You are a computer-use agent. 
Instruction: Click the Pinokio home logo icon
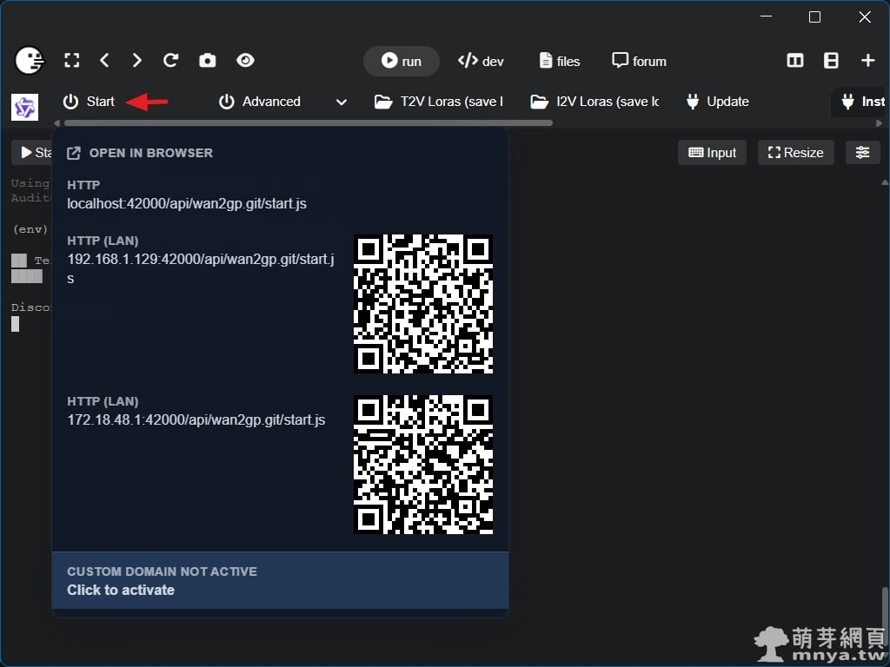pyautogui.click(x=30, y=61)
